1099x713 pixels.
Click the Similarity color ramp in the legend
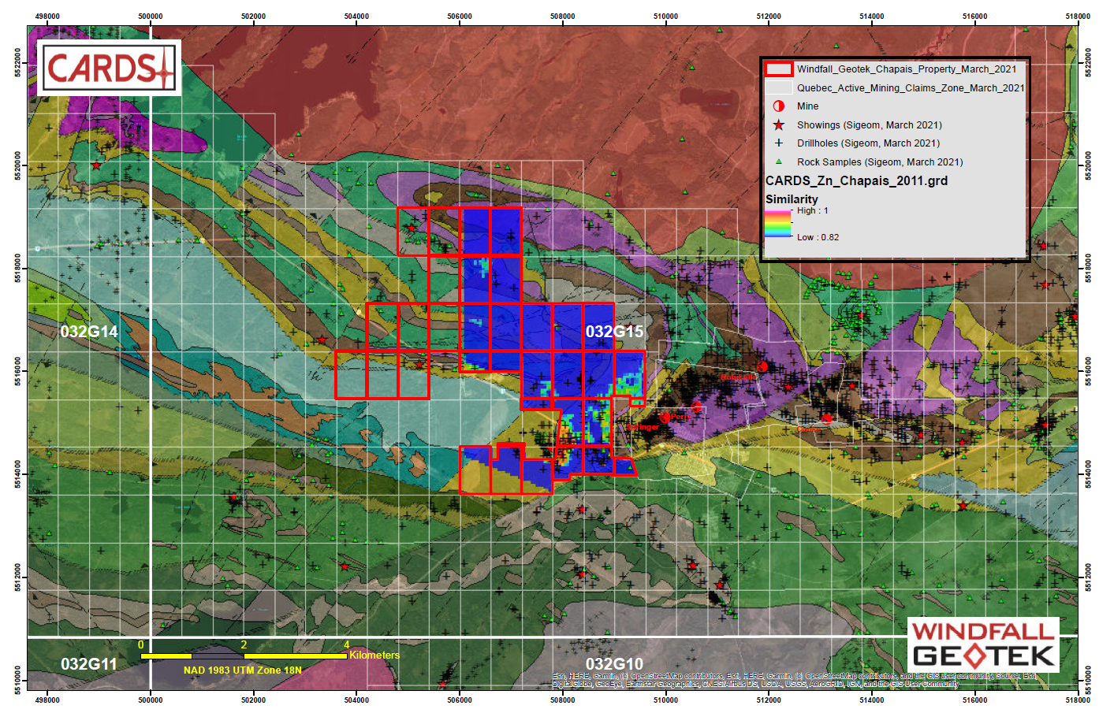778,223
